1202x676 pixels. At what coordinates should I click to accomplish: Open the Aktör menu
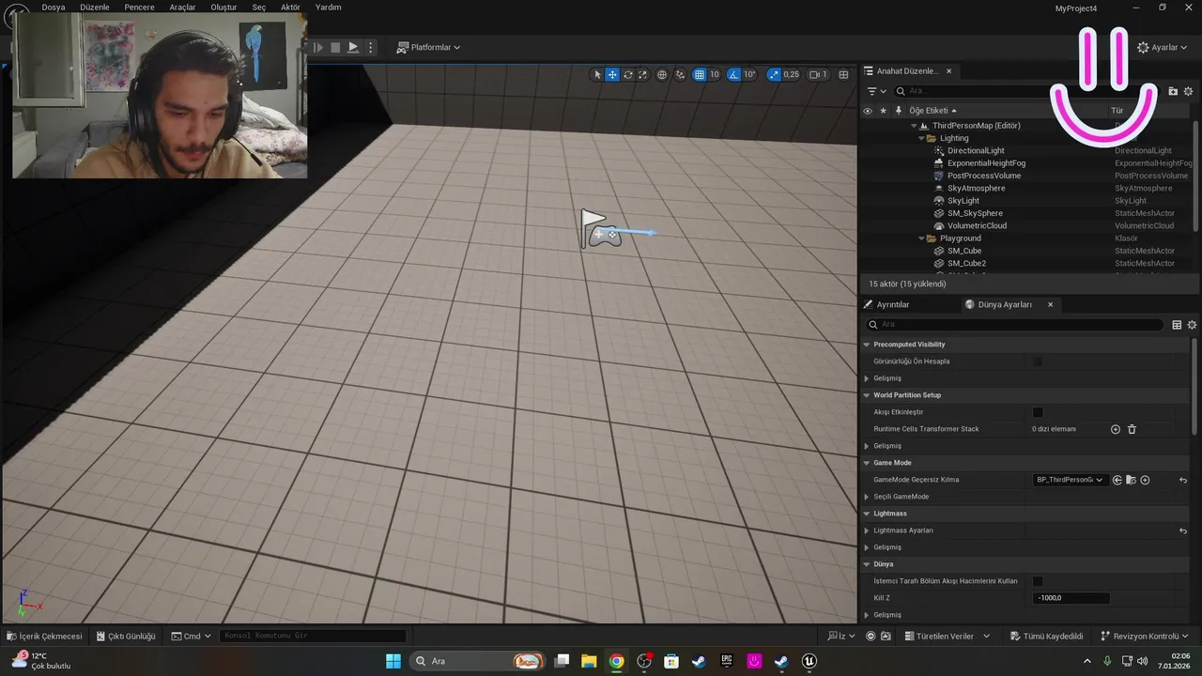coord(290,7)
